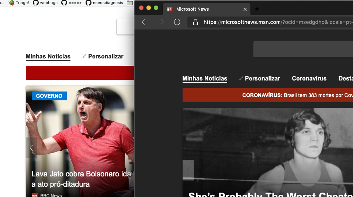
Task: Open the needsdiagnosis bookmark
Action: 104,3
